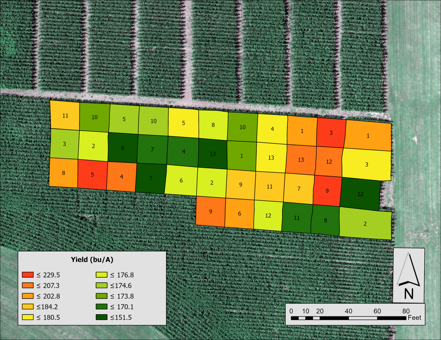Click the Feet label on scale bar

pos(414,318)
